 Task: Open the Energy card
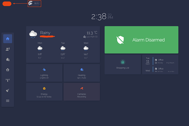(44, 92)
